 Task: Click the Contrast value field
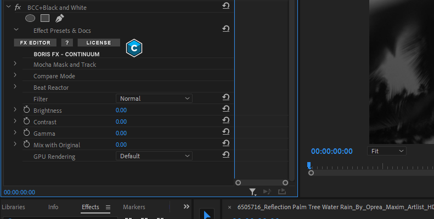click(x=121, y=122)
